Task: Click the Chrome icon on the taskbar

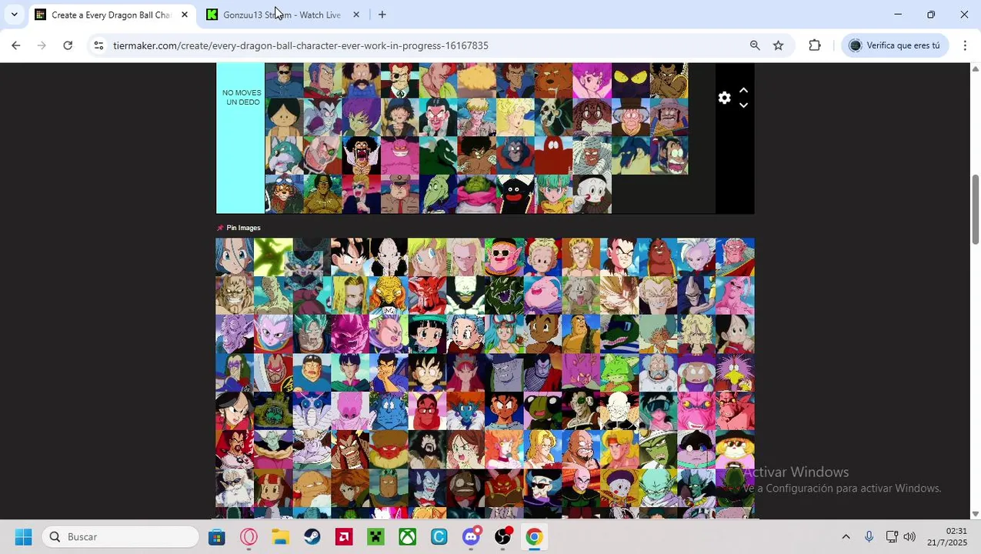Action: coord(534,537)
